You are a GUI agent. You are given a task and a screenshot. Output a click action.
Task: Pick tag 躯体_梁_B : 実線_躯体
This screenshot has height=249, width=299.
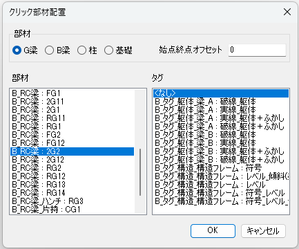221,143
